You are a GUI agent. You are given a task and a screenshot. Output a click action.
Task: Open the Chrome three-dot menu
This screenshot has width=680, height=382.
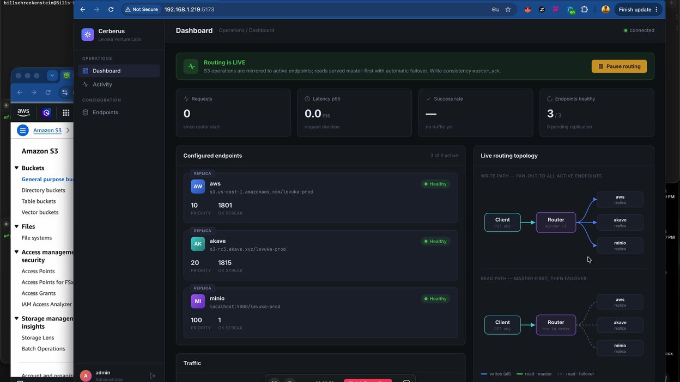coord(657,9)
